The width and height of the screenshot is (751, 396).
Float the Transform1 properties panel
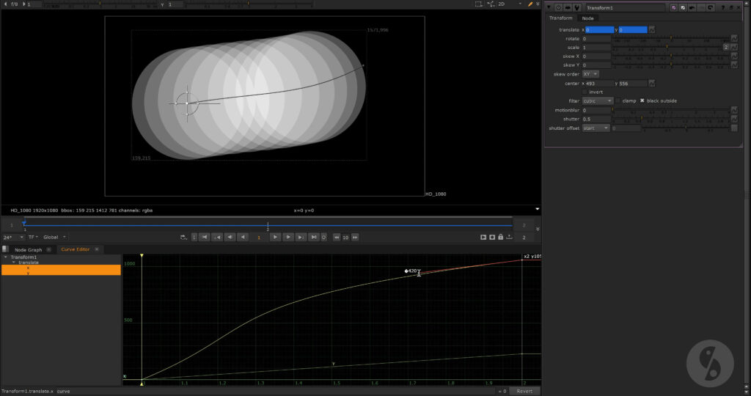click(x=731, y=7)
